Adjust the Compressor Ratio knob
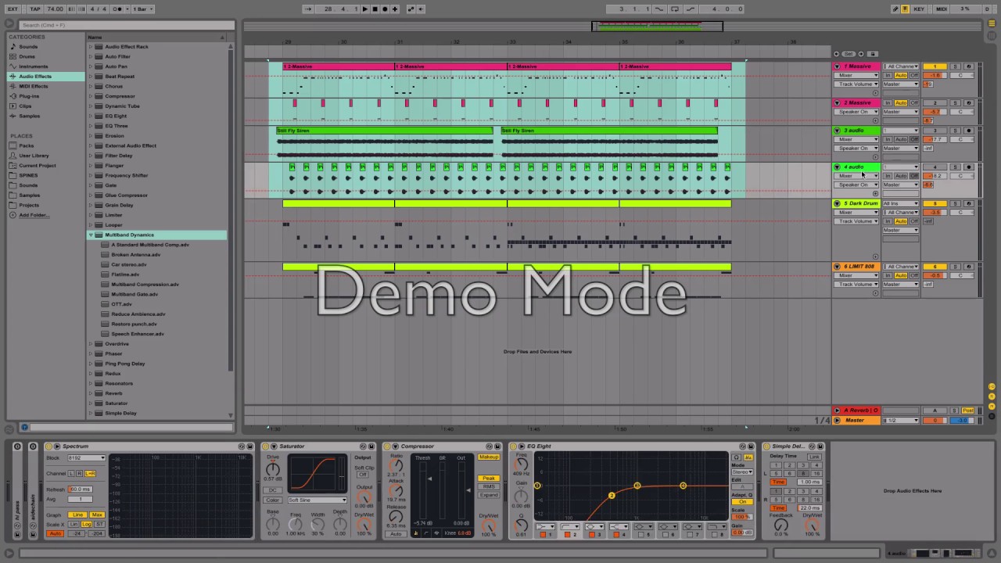This screenshot has height=563, width=1001. (x=396, y=467)
